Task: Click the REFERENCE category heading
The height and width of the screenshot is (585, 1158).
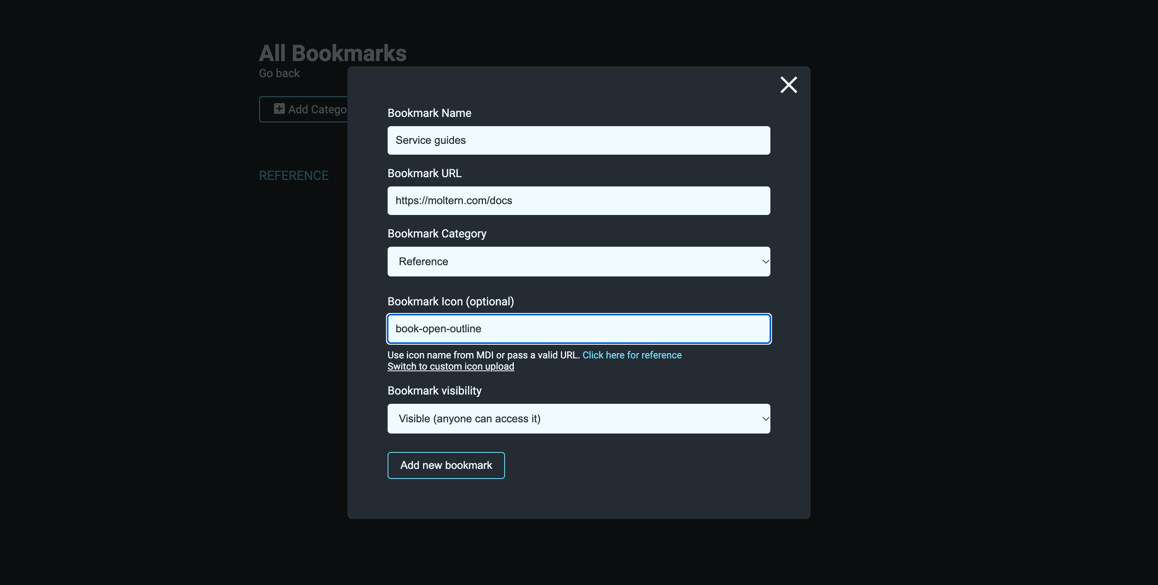Action: [x=294, y=176]
